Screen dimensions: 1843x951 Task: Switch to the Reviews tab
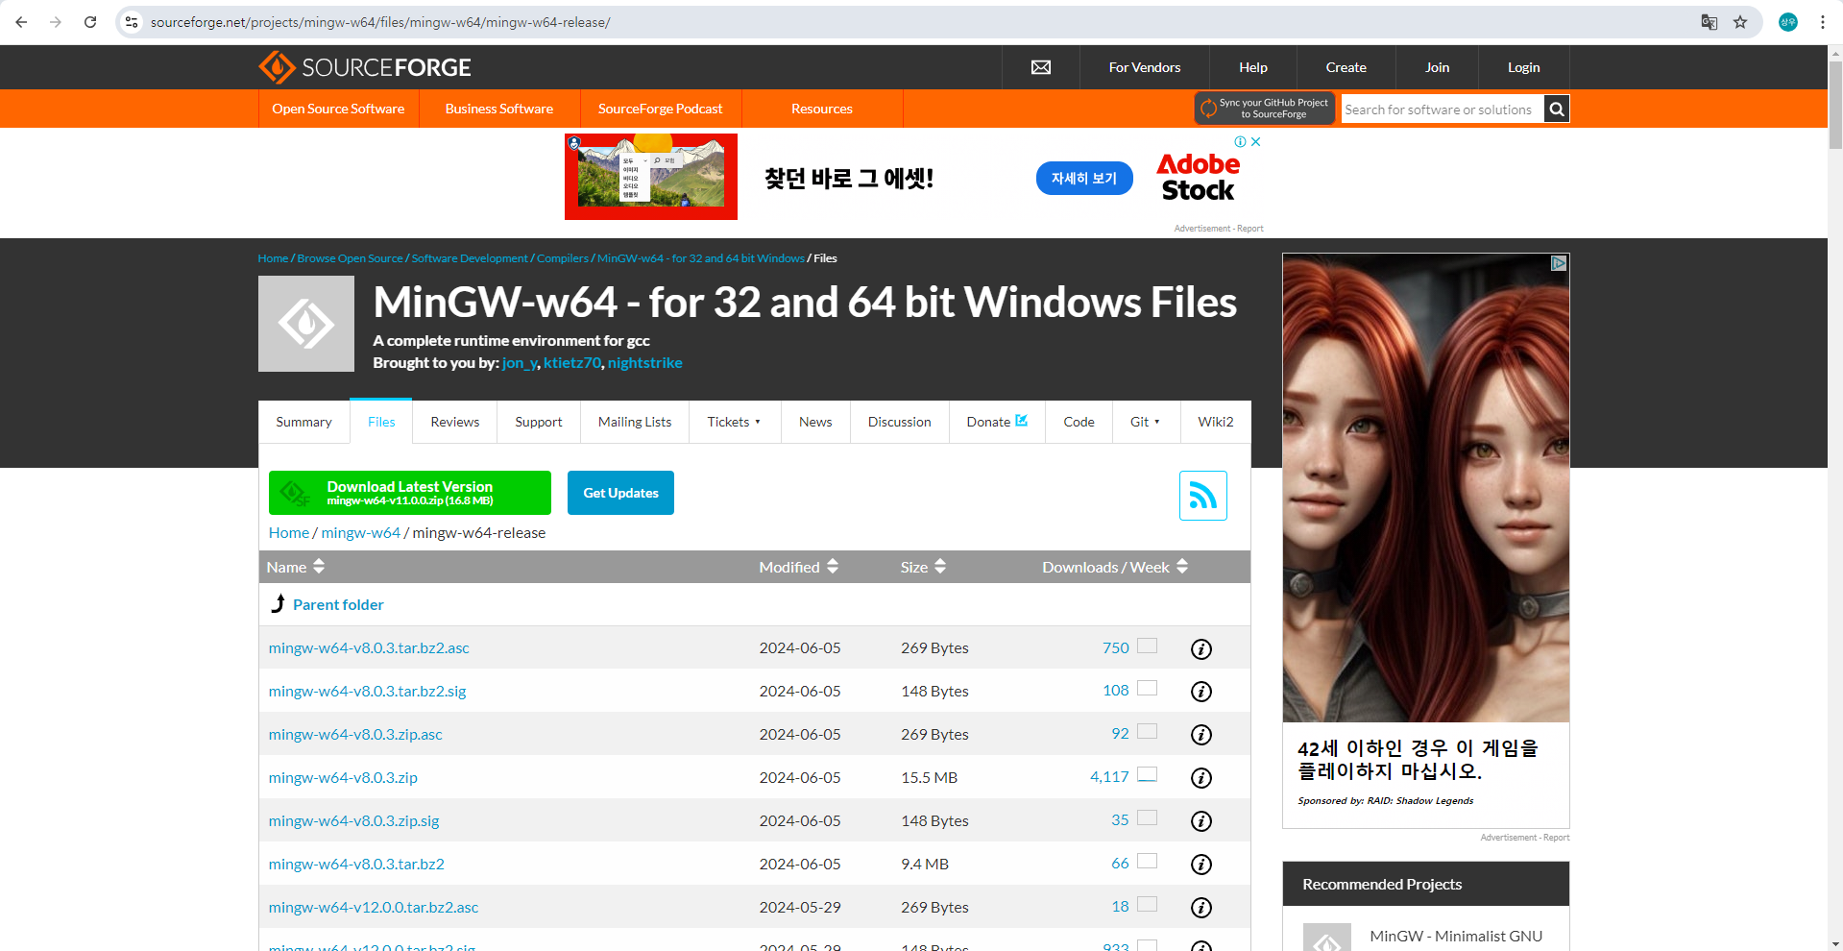pos(455,422)
